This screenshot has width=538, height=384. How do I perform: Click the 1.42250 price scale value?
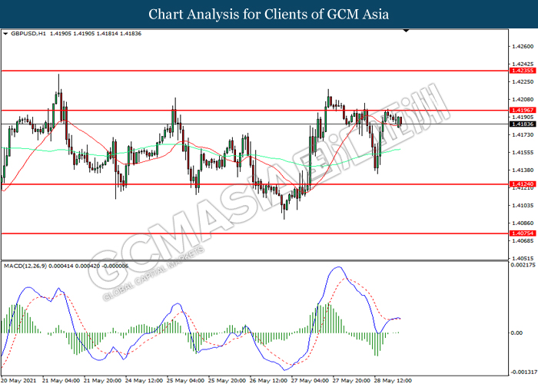523,82
